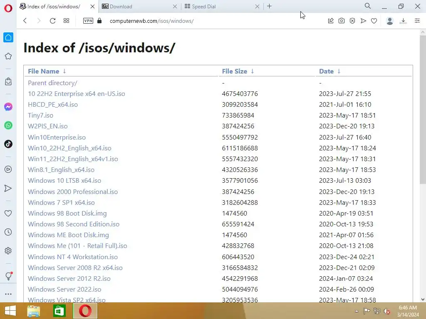Reload the current page
This screenshot has width=426, height=319.
53,21
